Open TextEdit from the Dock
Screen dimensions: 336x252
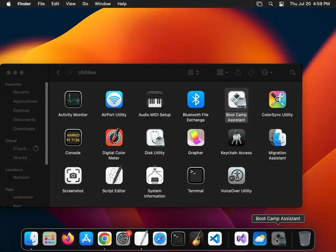[x=141, y=238]
